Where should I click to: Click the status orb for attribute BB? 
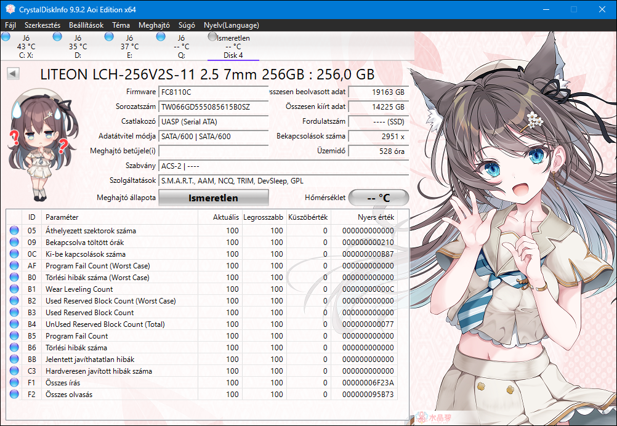click(14, 359)
